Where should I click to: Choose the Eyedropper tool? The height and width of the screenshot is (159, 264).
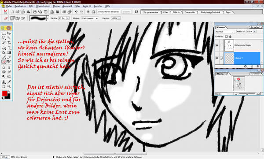click(x=9, y=81)
